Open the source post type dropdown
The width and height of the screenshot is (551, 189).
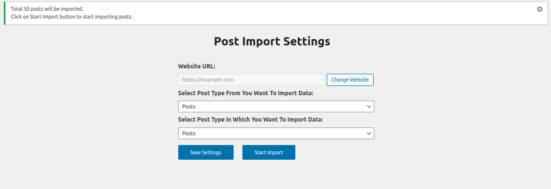point(276,106)
